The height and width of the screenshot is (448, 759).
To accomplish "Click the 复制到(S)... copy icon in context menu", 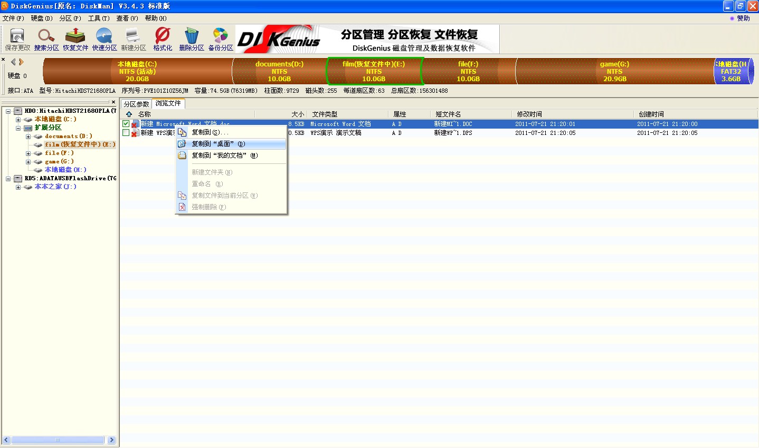I will [x=182, y=132].
